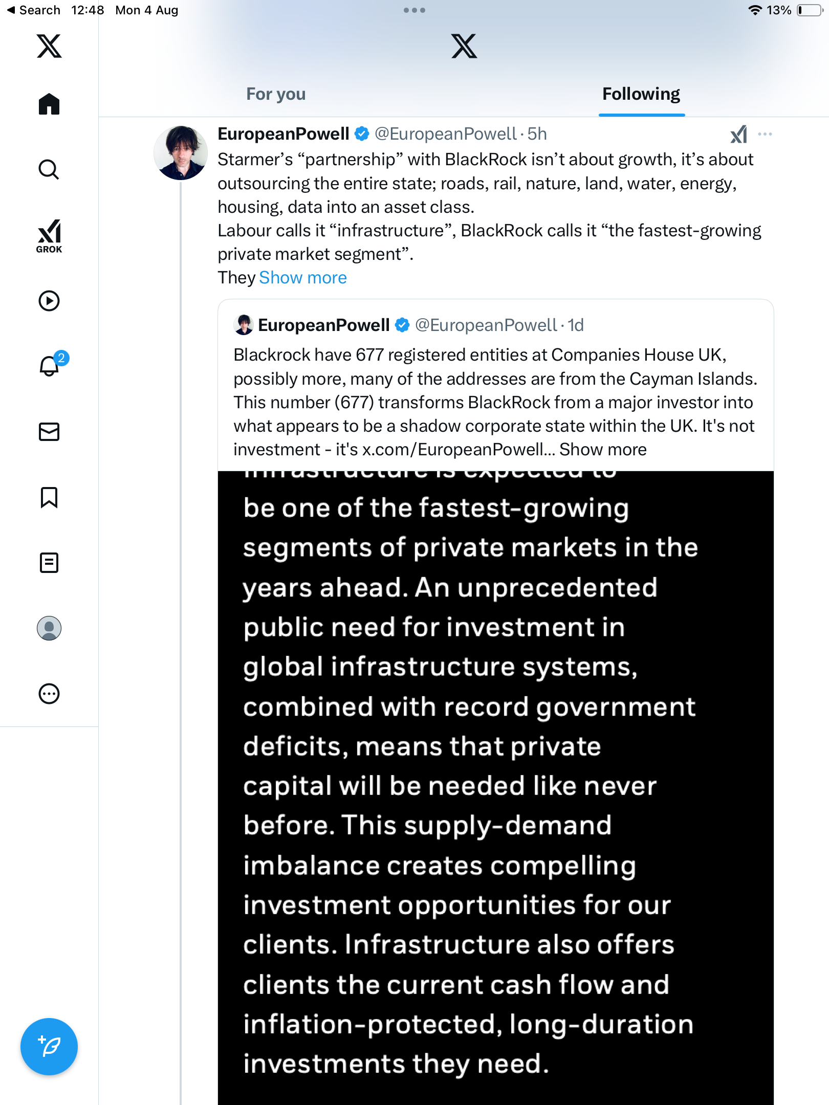Tap Search to go back in status bar
Image resolution: width=829 pixels, height=1105 pixels.
[34, 10]
